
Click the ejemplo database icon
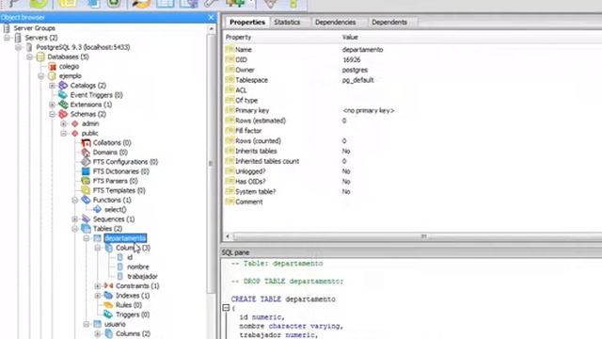click(53, 76)
